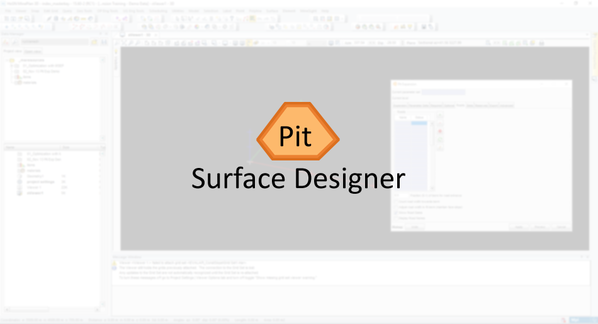Open the File menu
The image size is (598, 324).
8,11
